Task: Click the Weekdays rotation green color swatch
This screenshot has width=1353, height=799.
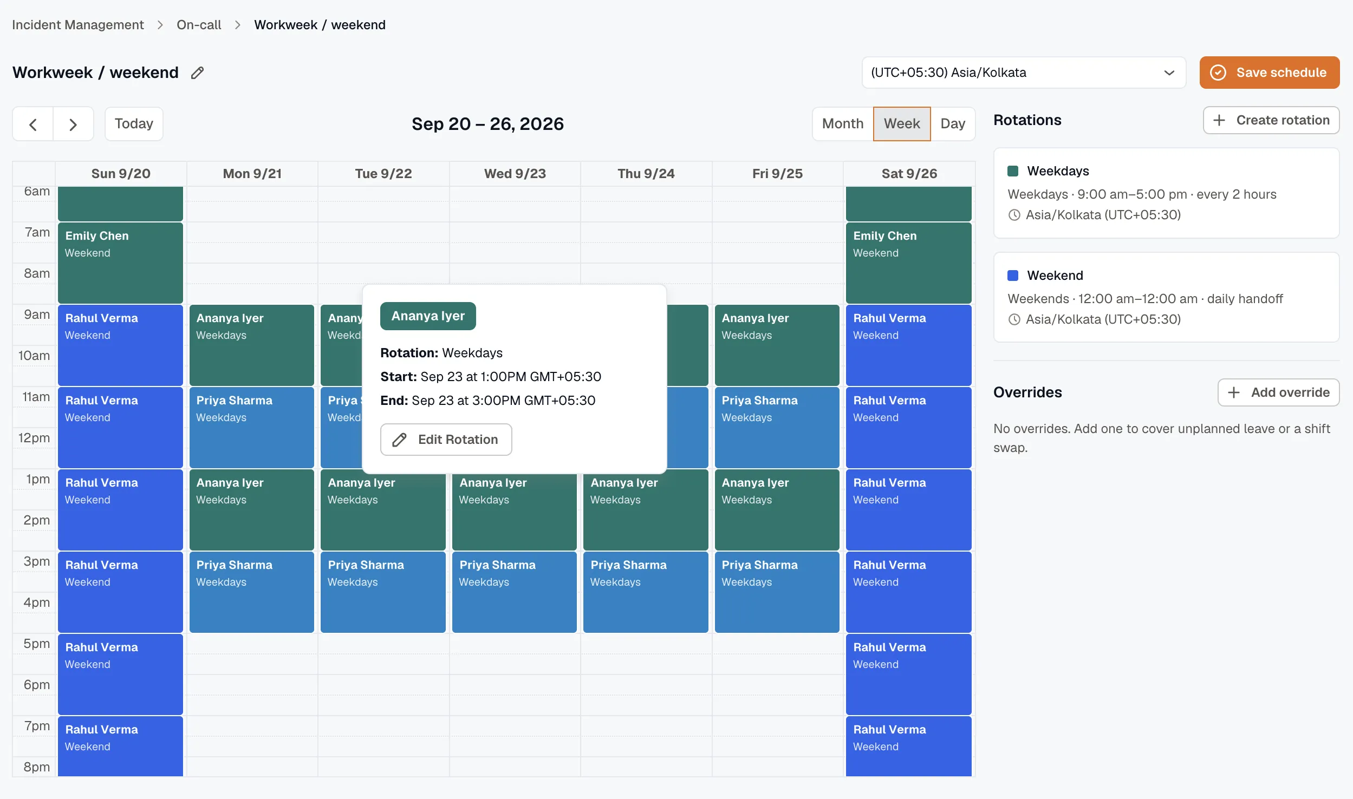Action: [1013, 171]
